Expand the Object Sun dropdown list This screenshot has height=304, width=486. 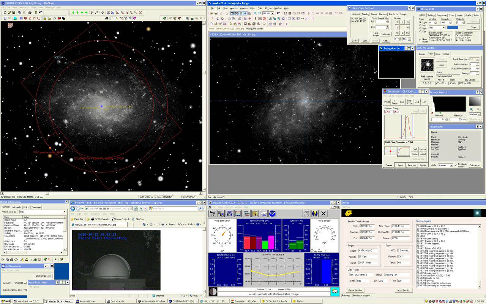pyautogui.click(x=64, y=212)
